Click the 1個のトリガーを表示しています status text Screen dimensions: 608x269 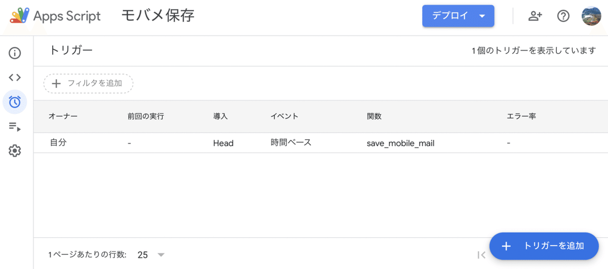[534, 51]
